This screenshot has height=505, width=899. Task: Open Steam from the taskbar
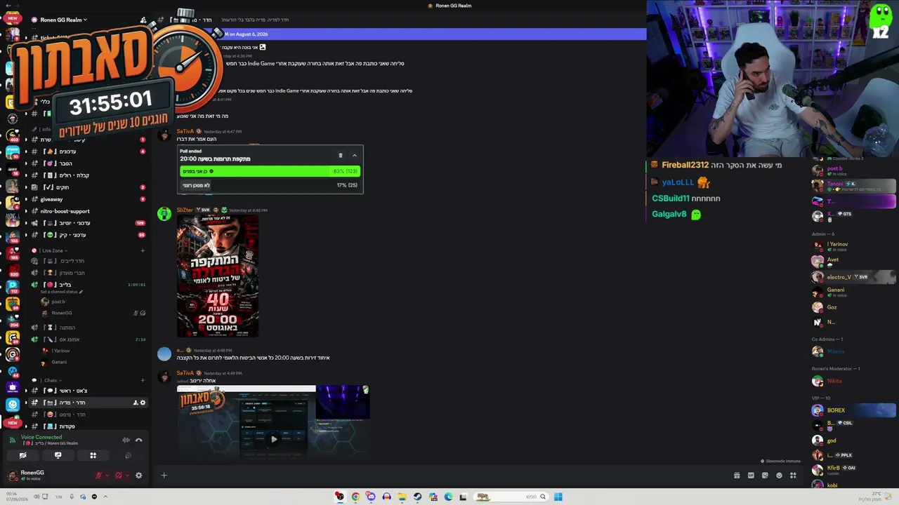[x=417, y=497]
